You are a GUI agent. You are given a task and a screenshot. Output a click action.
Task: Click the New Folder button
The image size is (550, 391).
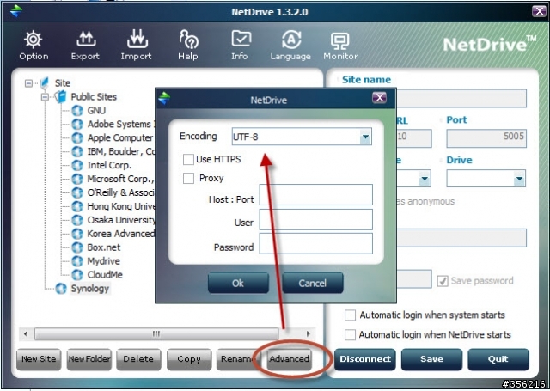[89, 359]
